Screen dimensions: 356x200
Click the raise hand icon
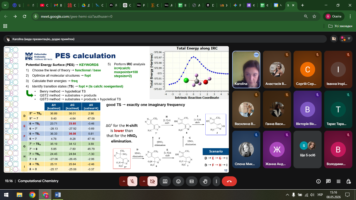(x=205, y=181)
